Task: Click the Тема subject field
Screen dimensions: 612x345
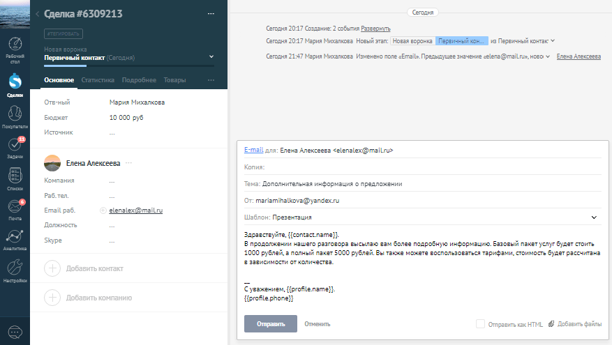Action: coord(419,184)
